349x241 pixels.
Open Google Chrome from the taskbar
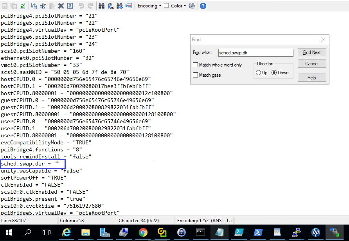coord(143,232)
